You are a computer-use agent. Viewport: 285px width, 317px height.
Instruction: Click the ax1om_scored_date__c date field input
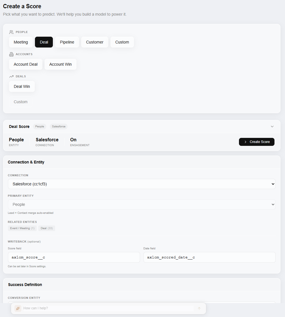209,257
